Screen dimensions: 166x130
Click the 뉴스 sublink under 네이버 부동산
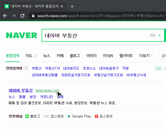coord(12,97)
